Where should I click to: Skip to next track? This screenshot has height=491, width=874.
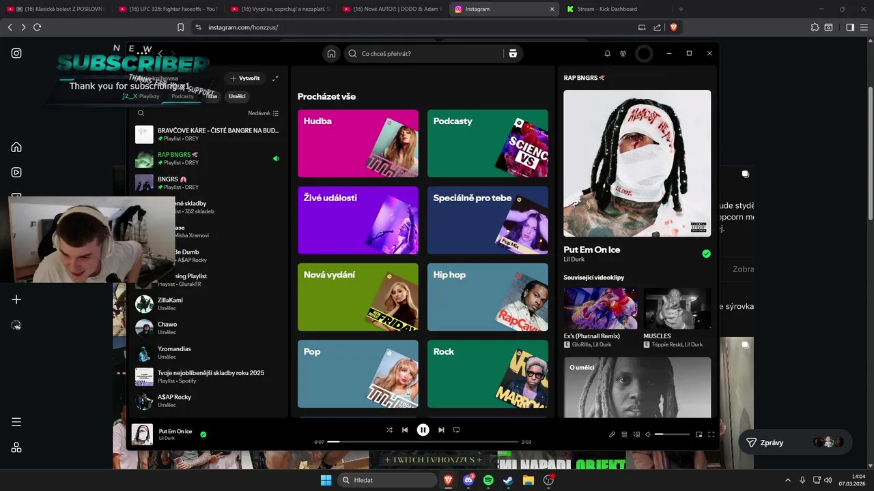(441, 430)
